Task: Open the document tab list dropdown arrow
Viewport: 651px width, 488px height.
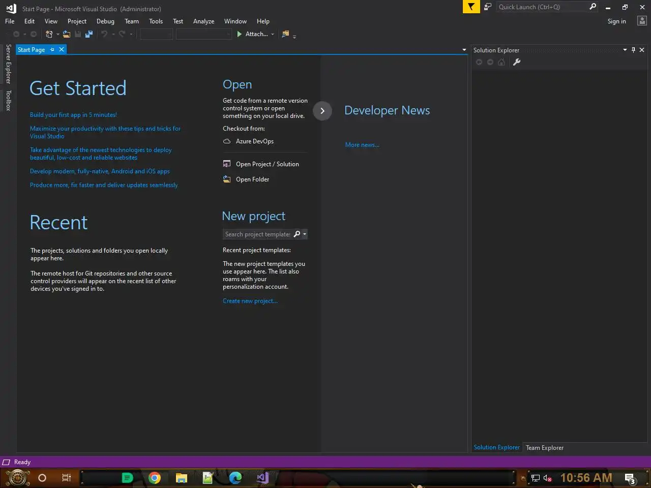Action: (x=464, y=50)
